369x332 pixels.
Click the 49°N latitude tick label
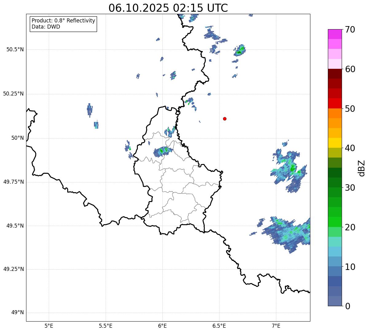pos(17,313)
